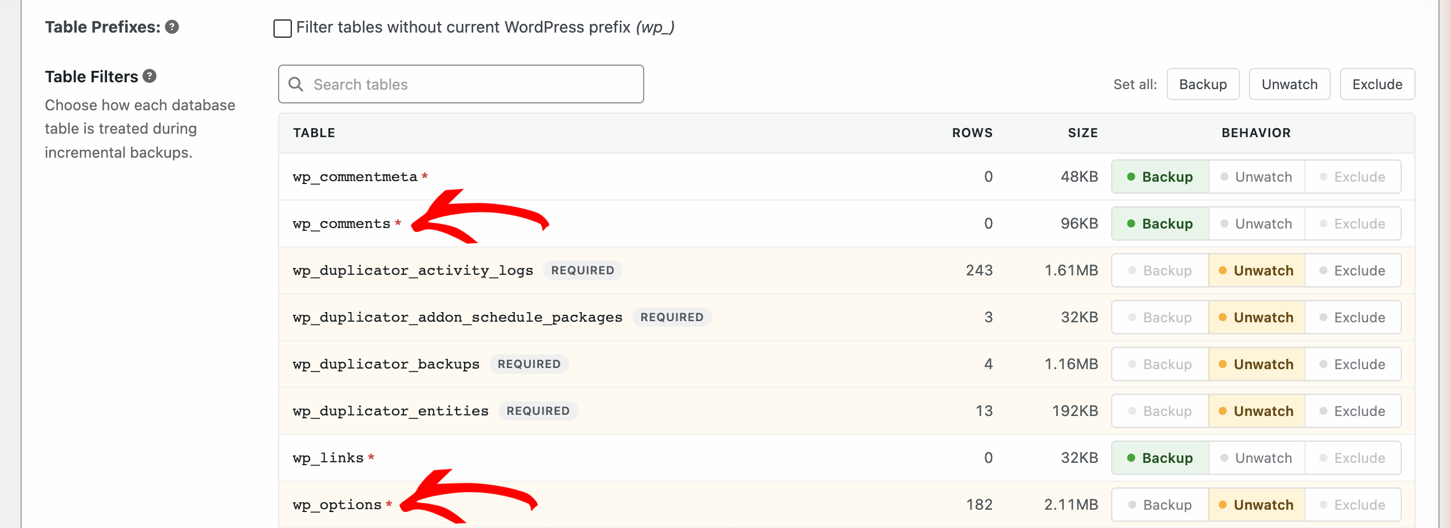1451x528 pixels.
Task: Click the wp_comments table name
Action: click(342, 224)
